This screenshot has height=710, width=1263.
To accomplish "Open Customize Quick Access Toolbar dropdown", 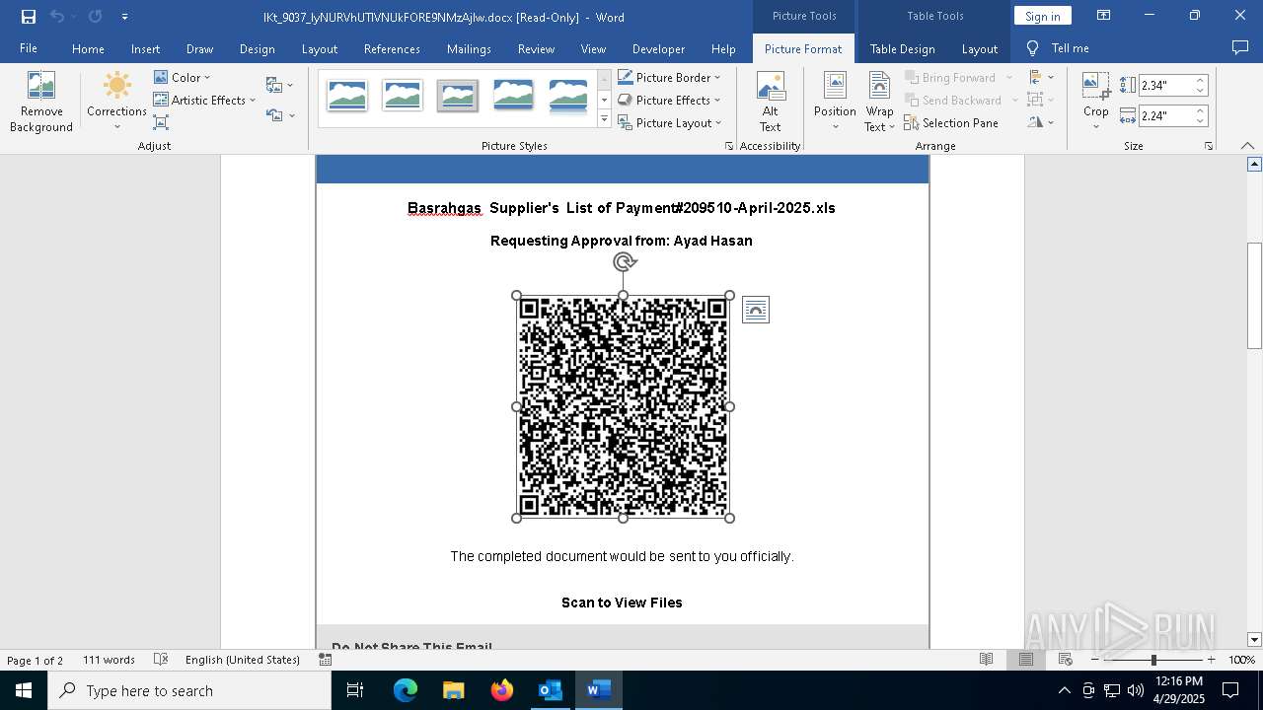I will click(124, 17).
